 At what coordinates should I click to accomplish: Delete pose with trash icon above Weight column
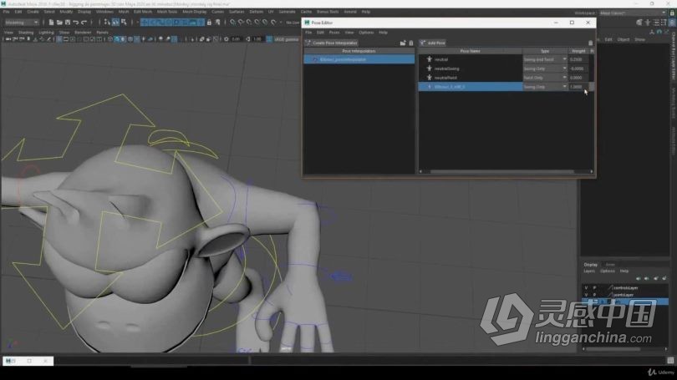(590, 43)
